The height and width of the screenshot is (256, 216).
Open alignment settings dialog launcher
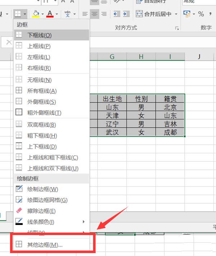tap(177, 28)
